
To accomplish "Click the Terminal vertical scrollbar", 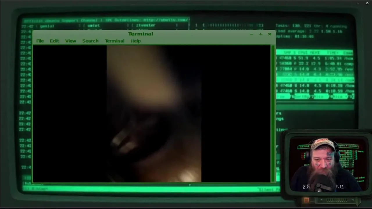I will tap(273, 114).
